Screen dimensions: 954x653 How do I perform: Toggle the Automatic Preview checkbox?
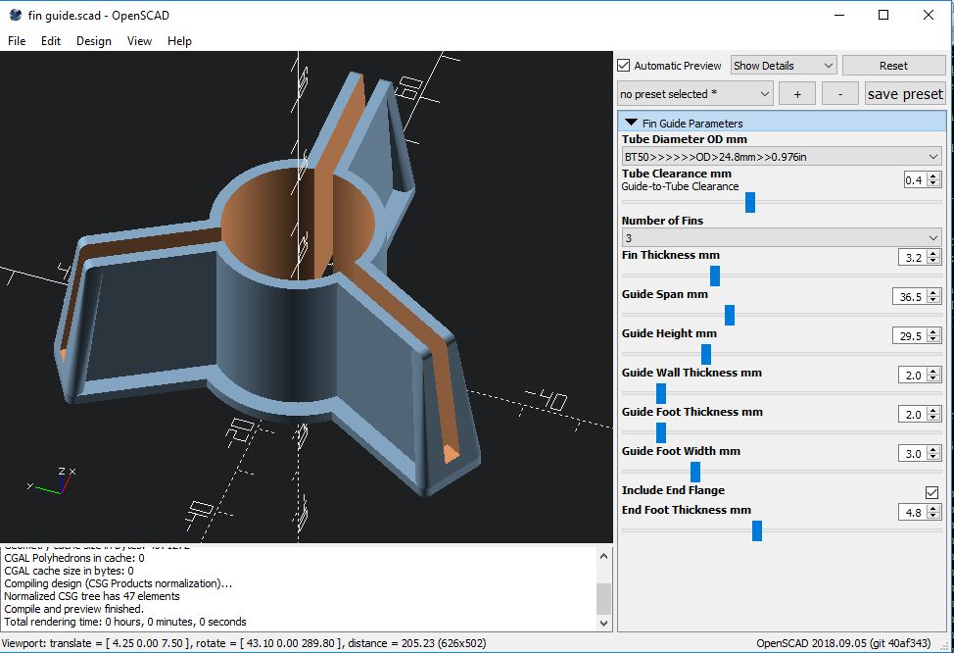click(x=624, y=65)
